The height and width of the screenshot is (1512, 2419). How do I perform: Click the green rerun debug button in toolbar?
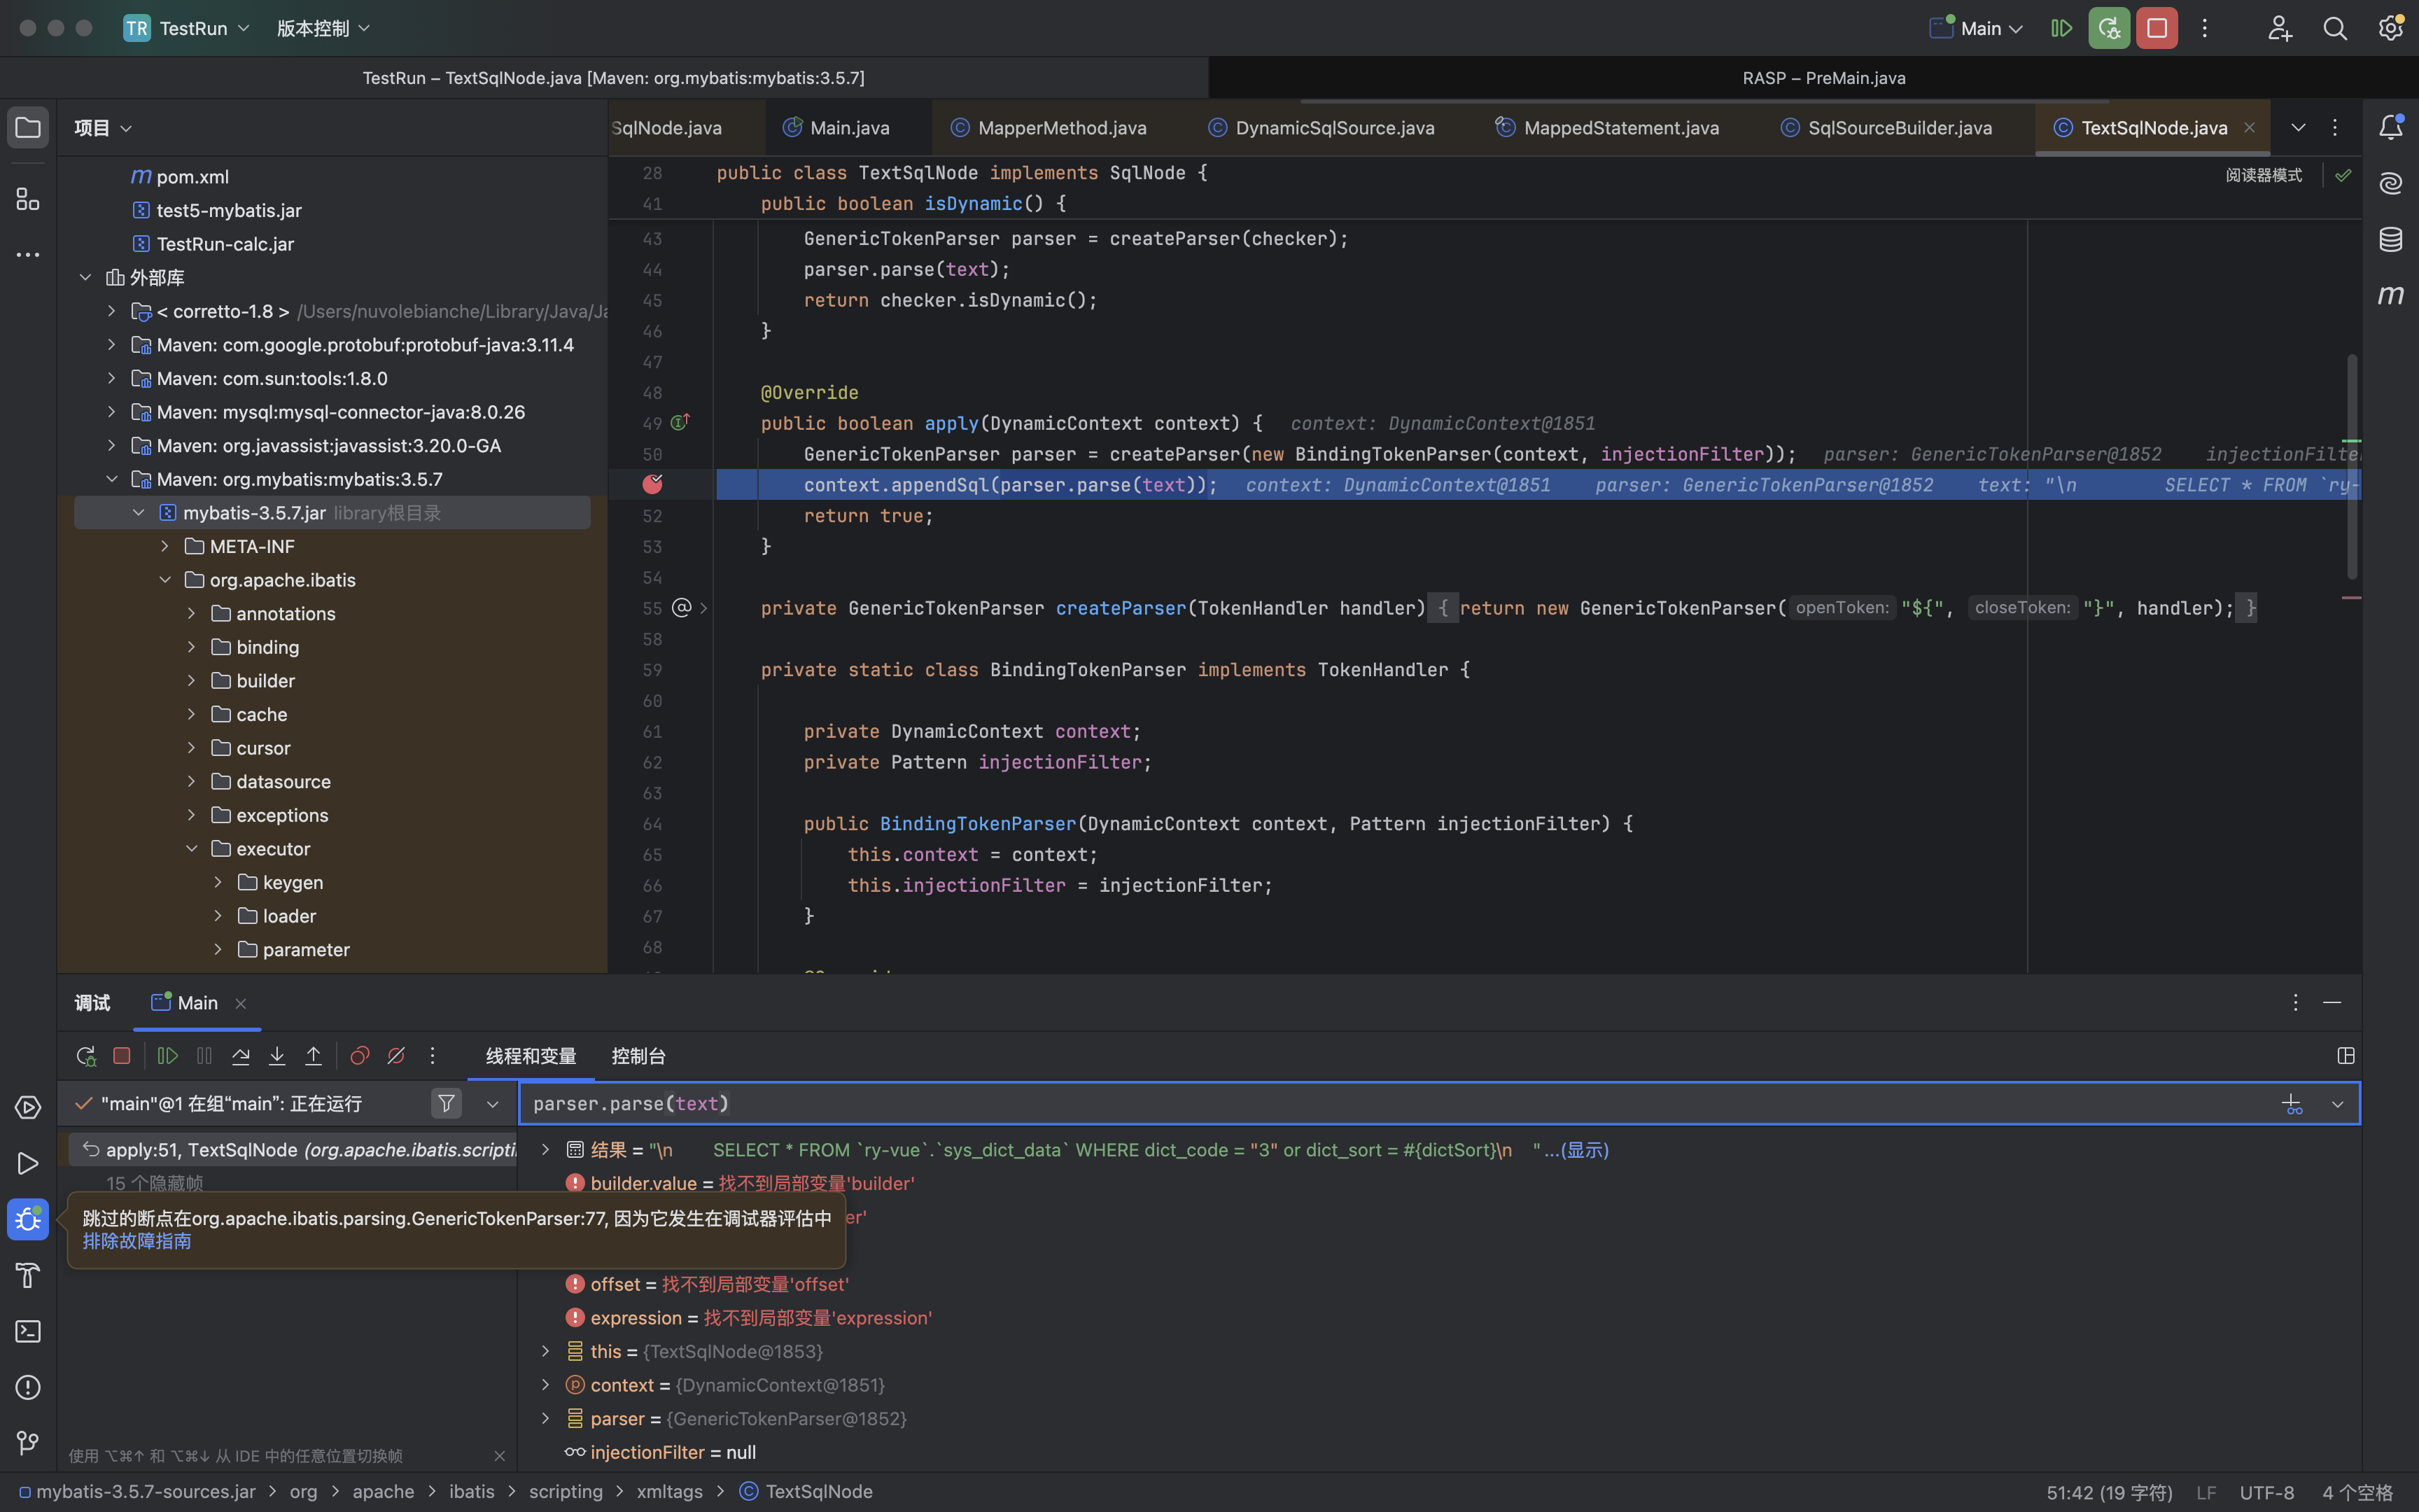(x=2109, y=28)
